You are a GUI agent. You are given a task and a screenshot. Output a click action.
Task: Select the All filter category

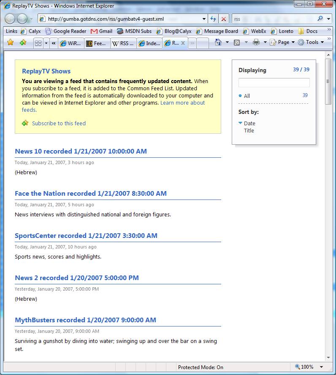[x=247, y=96]
